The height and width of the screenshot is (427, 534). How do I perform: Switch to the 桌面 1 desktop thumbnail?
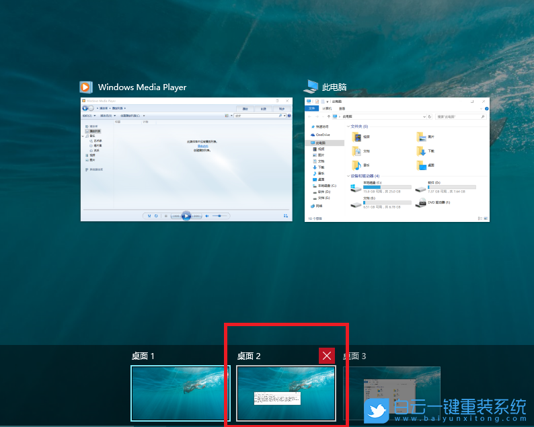[180, 393]
